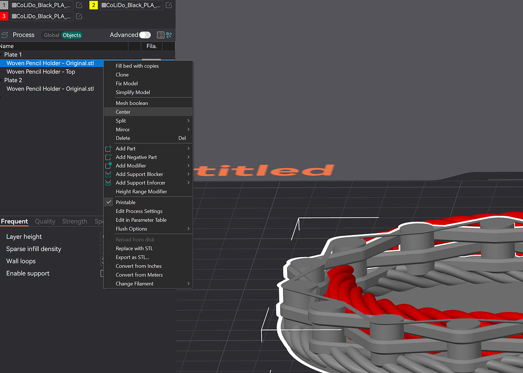Screen dimensions: 523x373
Task: Choose Replace with STL
Action: pyautogui.click(x=148, y=248)
